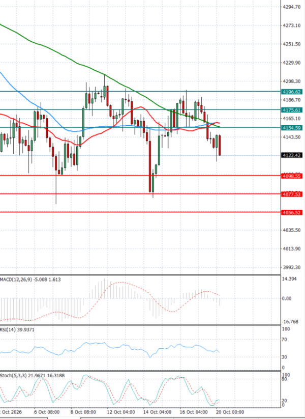Click the 4143.50 price axis value
Image resolution: width=305 pixels, height=419 pixels.
(x=291, y=137)
